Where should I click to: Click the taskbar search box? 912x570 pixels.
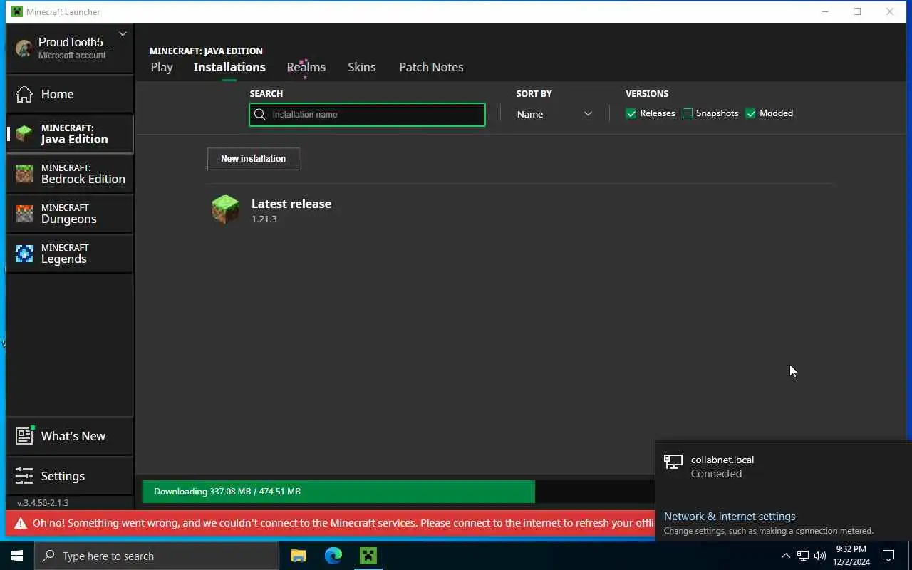pos(157,556)
